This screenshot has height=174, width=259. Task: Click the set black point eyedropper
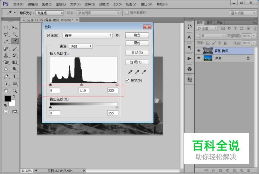pyautogui.click(x=130, y=72)
